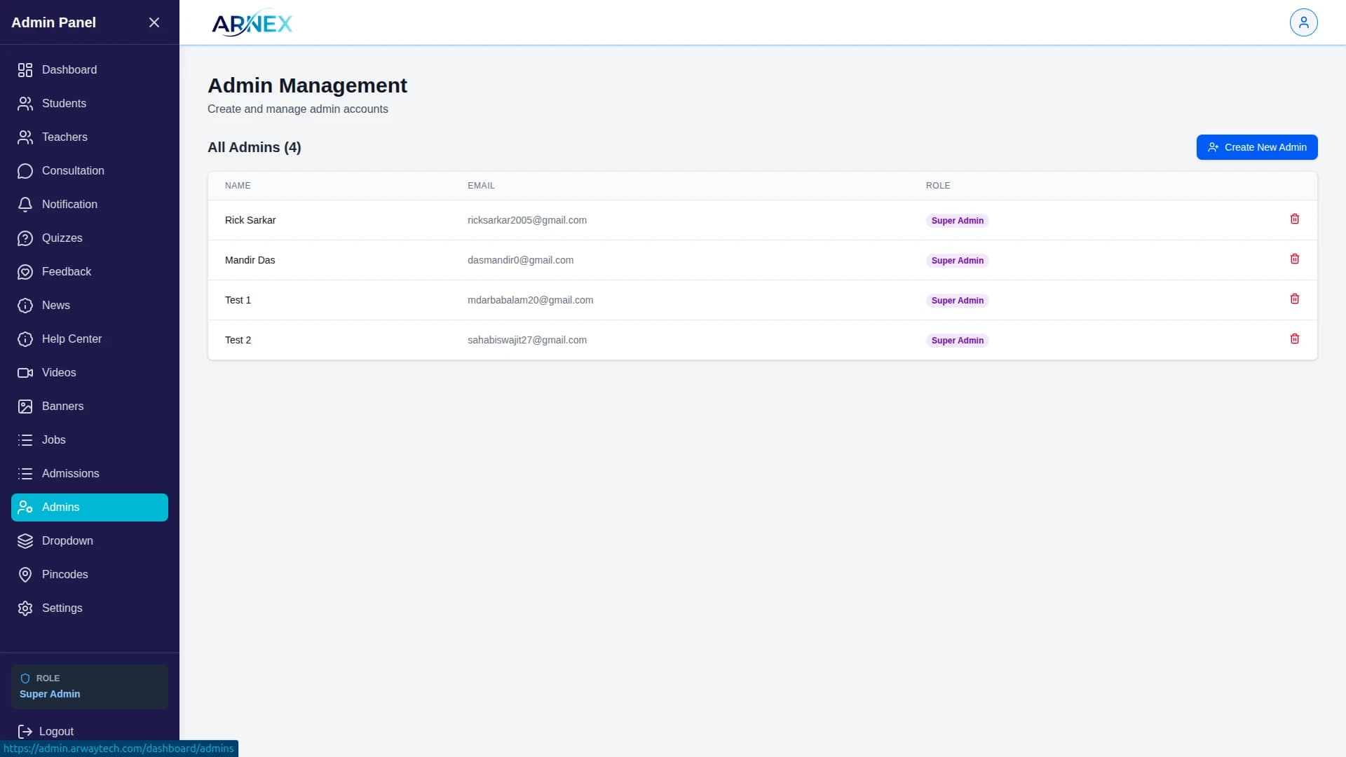Click delete icon in Test 2 row

(x=1294, y=339)
